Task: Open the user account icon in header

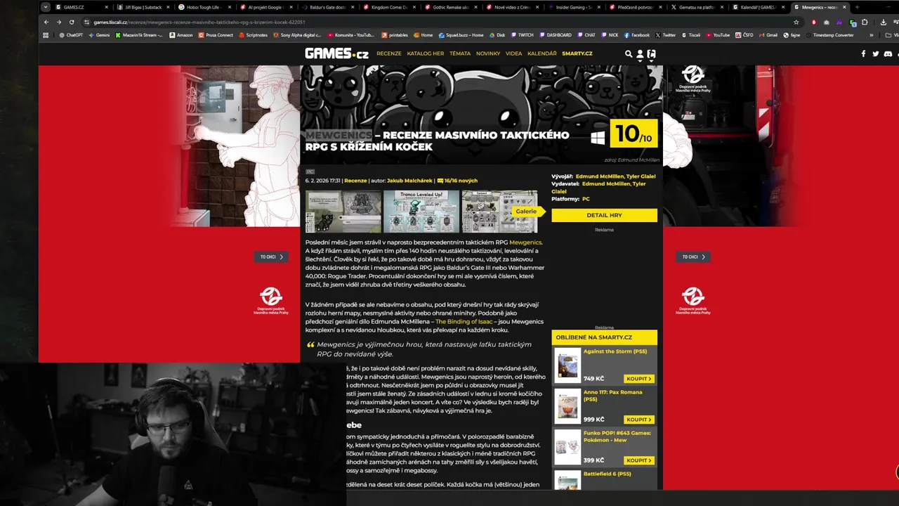Action: tap(640, 53)
